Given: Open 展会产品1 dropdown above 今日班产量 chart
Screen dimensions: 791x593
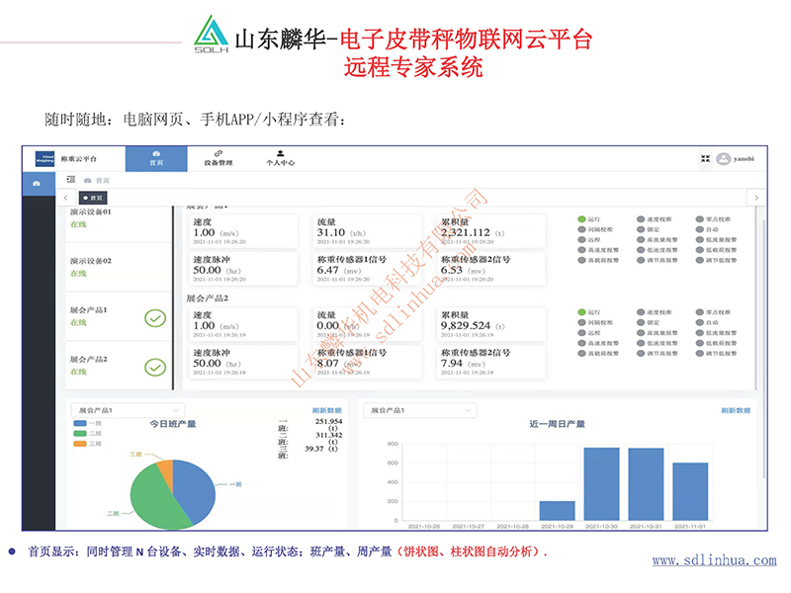Looking at the screenshot, I should coord(129,410).
